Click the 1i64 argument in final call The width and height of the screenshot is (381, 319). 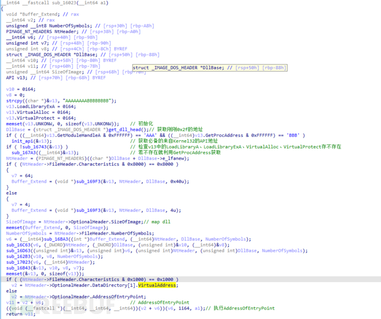tap(184, 309)
